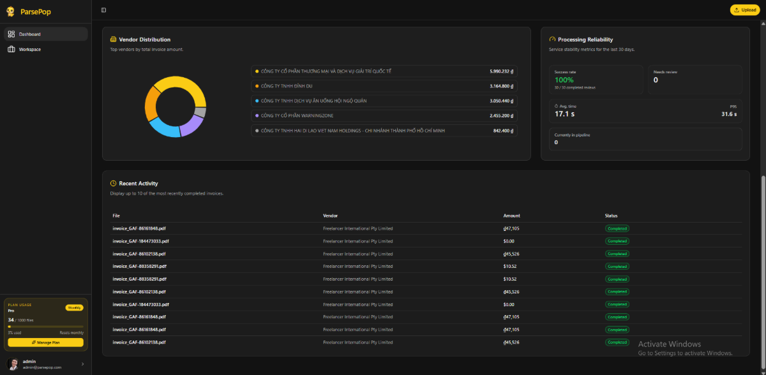766x375 pixels.
Task: Click the Dashboard grid icon
Action: 11,34
